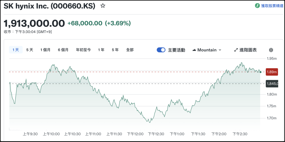Click the 上午10:30 time label
Viewport: 285px width, 142px height.
[72, 134]
